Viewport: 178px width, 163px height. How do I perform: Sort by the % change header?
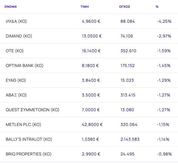157,7
